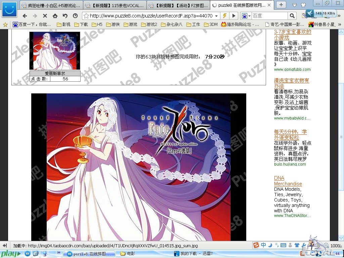Expand the quick launch chevron
This screenshot has width=344, height=258.
tap(58, 253)
